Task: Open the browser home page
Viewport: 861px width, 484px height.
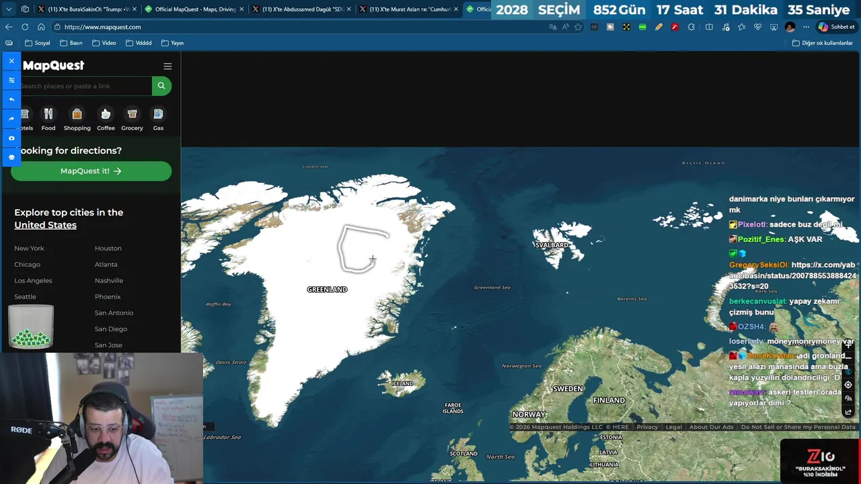Action: click(x=41, y=27)
